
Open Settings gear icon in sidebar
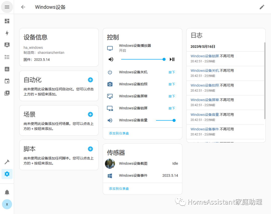click(x=7, y=174)
